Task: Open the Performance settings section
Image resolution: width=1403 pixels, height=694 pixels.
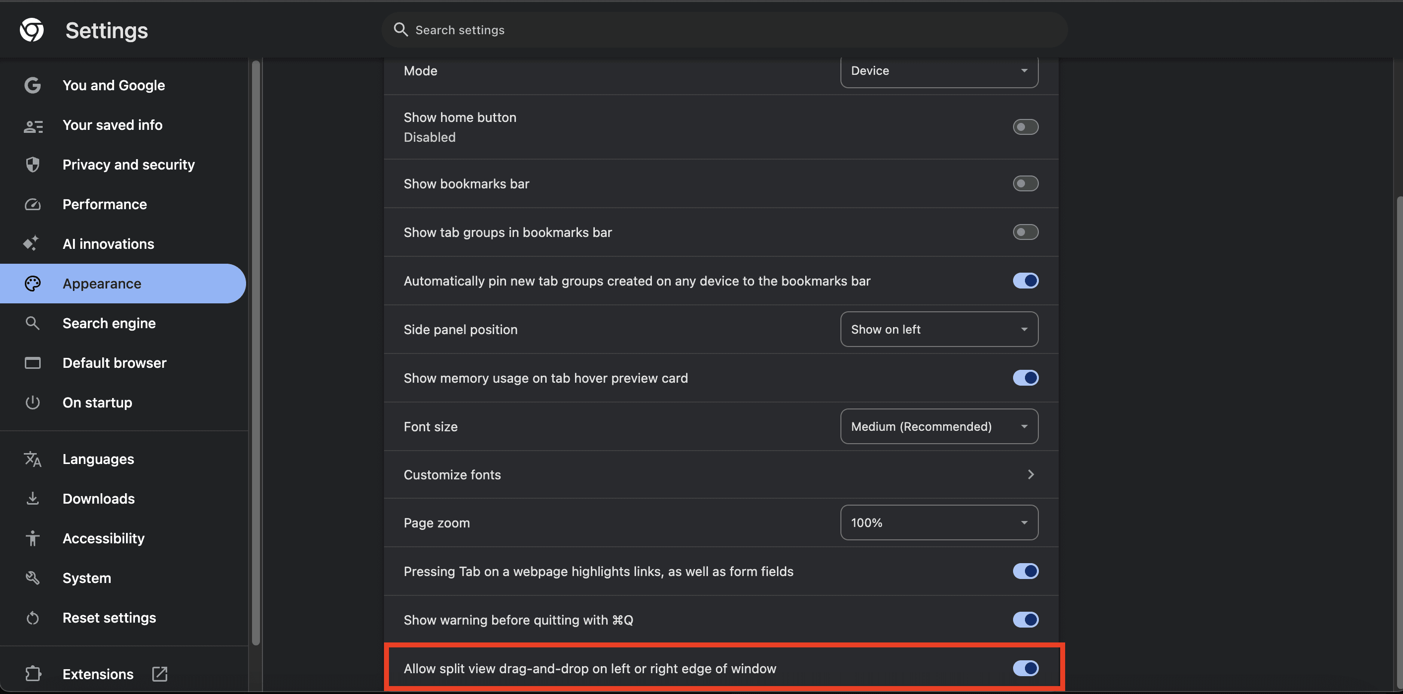Action: coord(123,204)
